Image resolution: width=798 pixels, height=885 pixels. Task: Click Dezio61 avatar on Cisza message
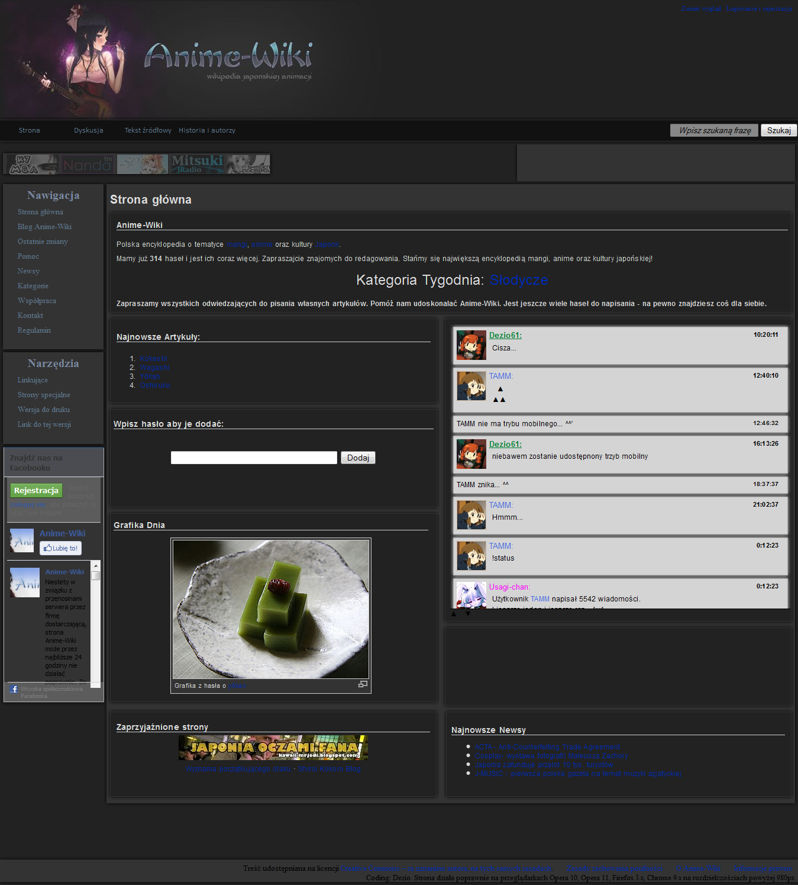click(471, 345)
